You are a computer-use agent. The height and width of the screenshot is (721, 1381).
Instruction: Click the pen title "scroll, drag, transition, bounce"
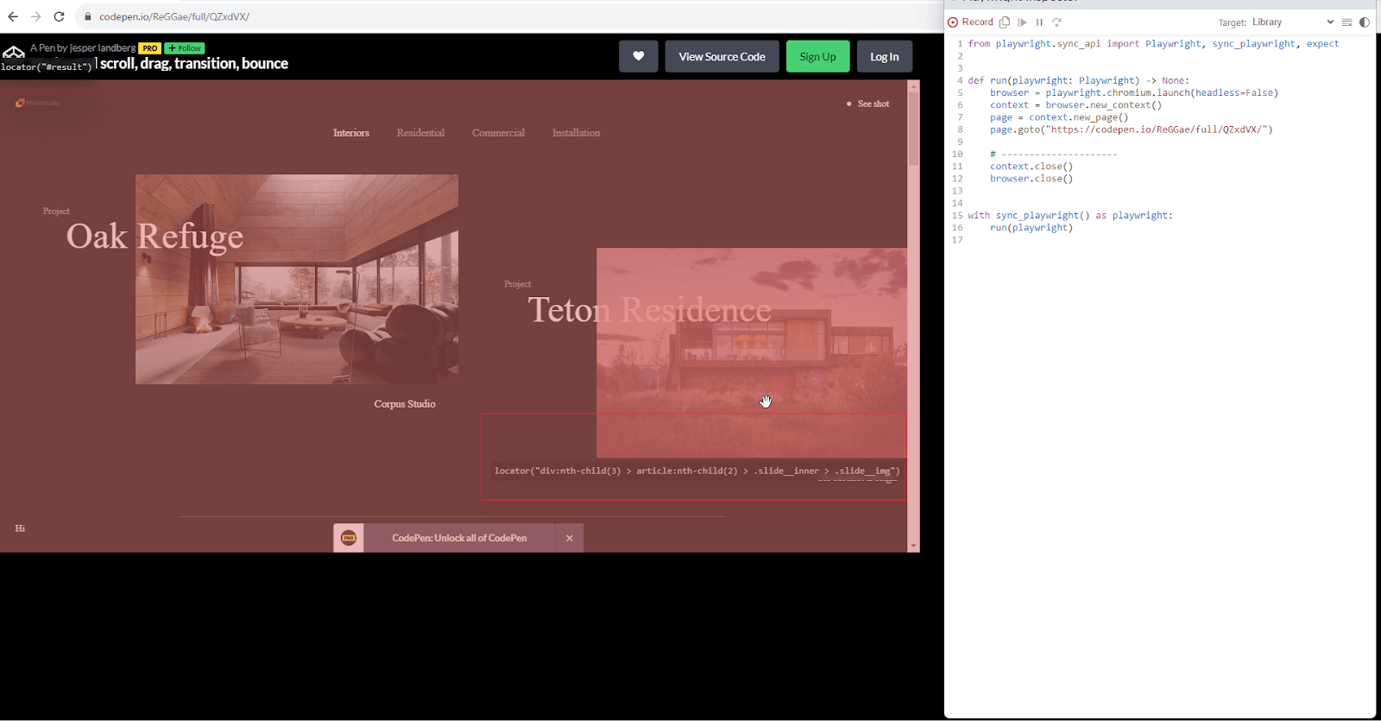click(194, 64)
